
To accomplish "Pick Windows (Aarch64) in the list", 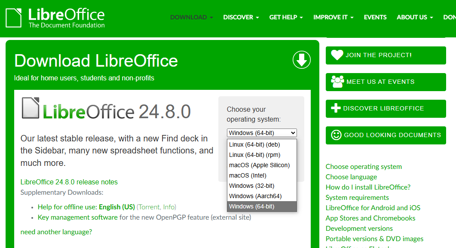I will tap(255, 196).
